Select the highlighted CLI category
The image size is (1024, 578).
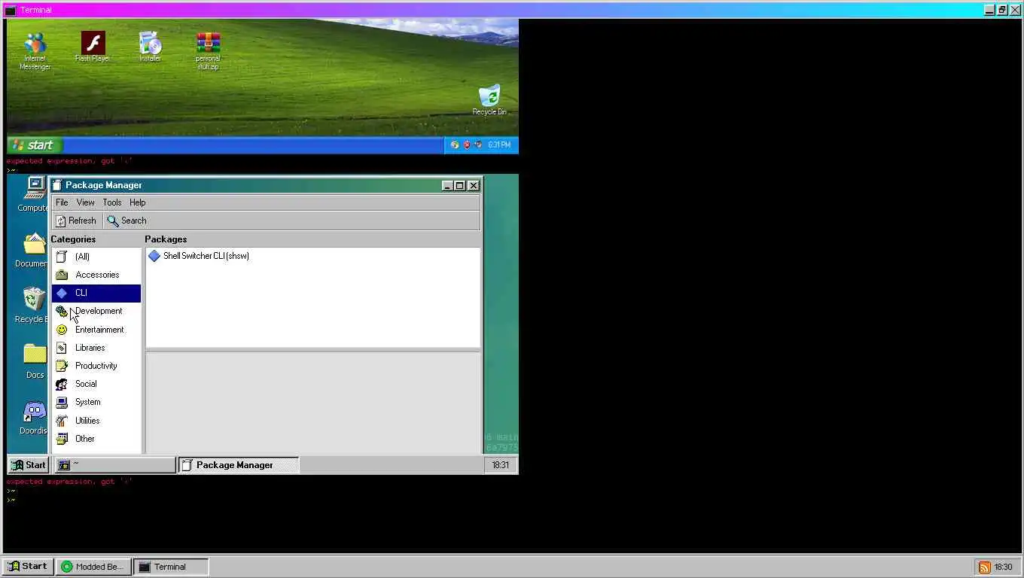tap(96, 293)
